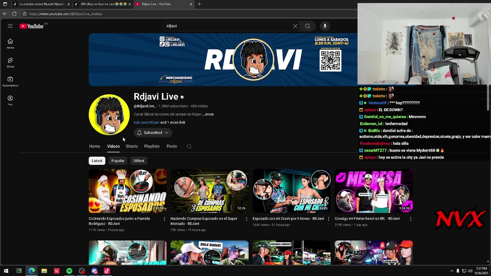Image resolution: width=491 pixels, height=276 pixels.
Task: Open Microsoft Edge from taskbar
Action: point(31,271)
